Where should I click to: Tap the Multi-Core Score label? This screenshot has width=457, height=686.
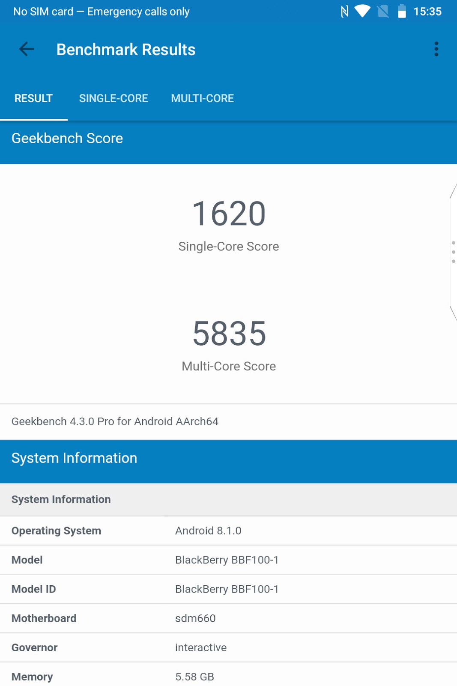coord(229,366)
